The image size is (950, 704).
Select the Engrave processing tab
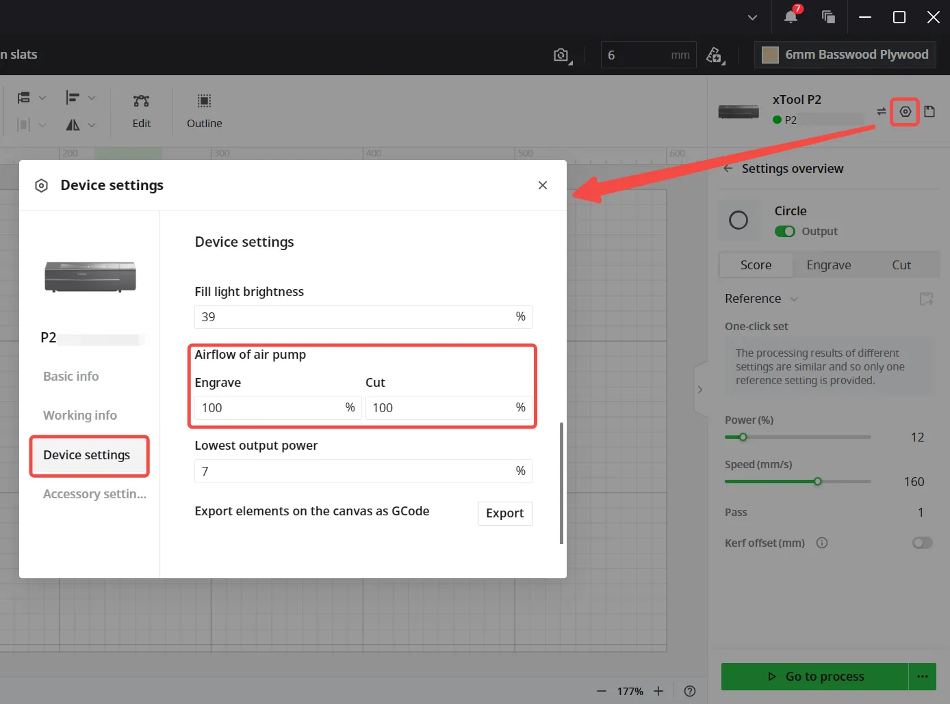[829, 265]
